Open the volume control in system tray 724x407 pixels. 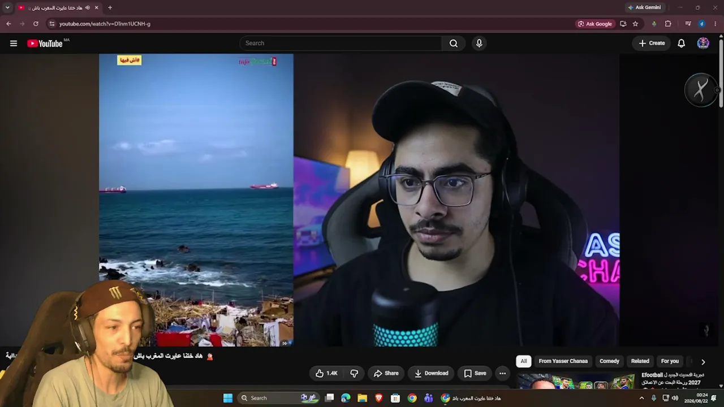coord(675,398)
